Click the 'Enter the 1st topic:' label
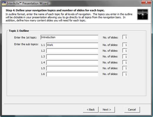Image resolution: width=153 pixels, height=117 pixels. tap(25, 38)
